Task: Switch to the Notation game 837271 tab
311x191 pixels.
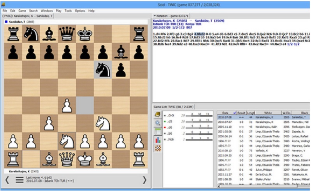Action: coord(171,16)
